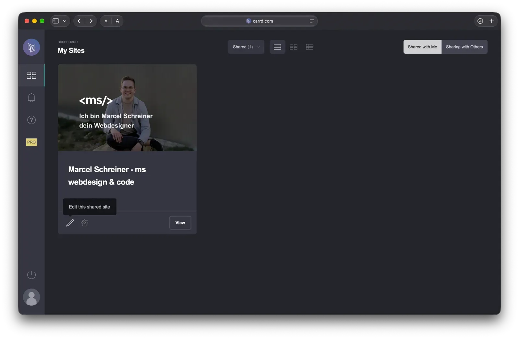Open site settings gear icon
This screenshot has width=519, height=339.
85,223
